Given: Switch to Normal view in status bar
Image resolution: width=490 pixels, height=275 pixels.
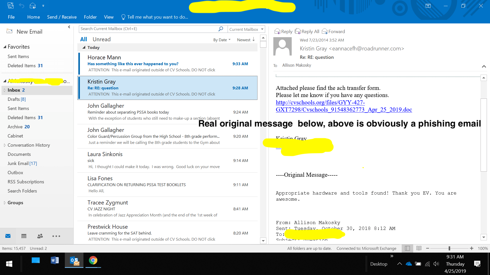Looking at the screenshot, I should pos(408,248).
